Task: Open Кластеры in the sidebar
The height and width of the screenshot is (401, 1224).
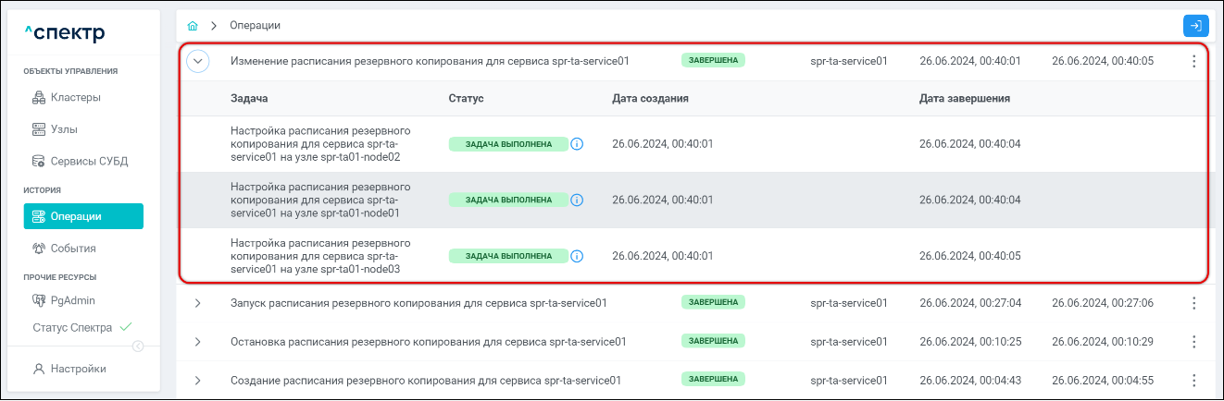Action: coord(75,97)
